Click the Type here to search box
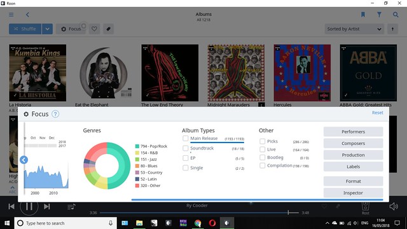Viewport: 407px width, 229px height. tap(66, 223)
